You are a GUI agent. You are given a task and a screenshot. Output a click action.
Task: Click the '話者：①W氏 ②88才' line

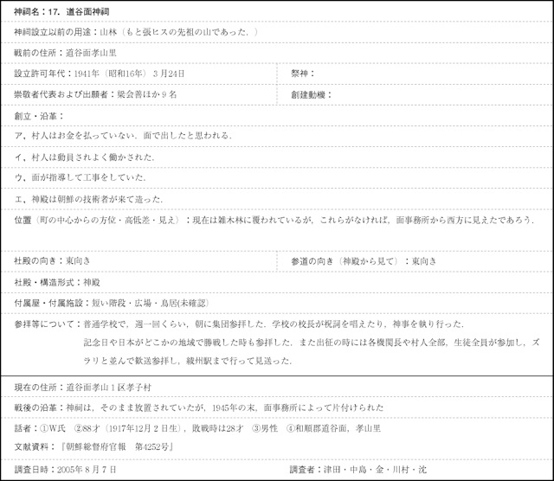pos(197,428)
